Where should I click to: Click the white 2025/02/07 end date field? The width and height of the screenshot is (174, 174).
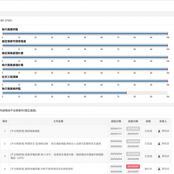coord(133,172)
